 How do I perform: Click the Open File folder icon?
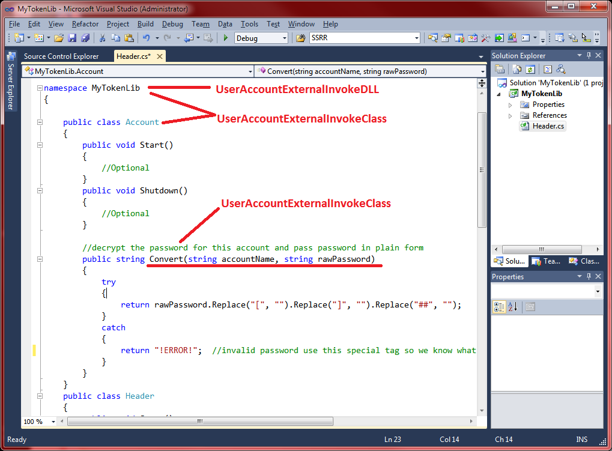click(x=59, y=38)
